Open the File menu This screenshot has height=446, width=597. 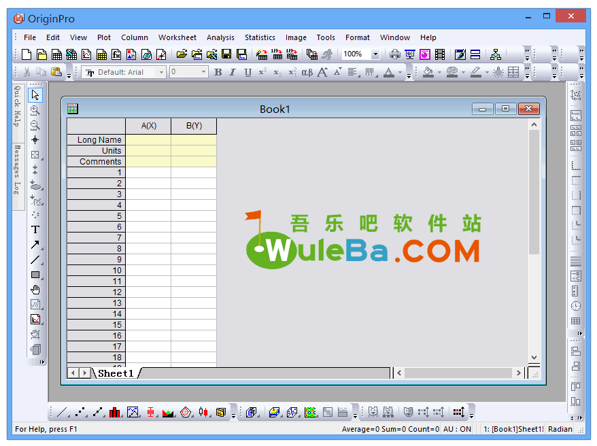(30, 37)
